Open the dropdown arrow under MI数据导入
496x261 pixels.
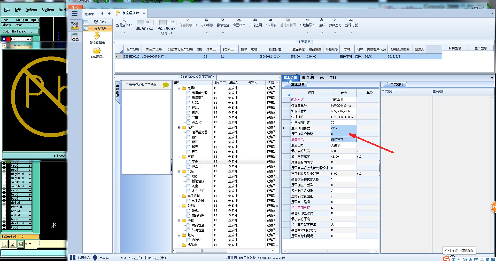point(307,33)
